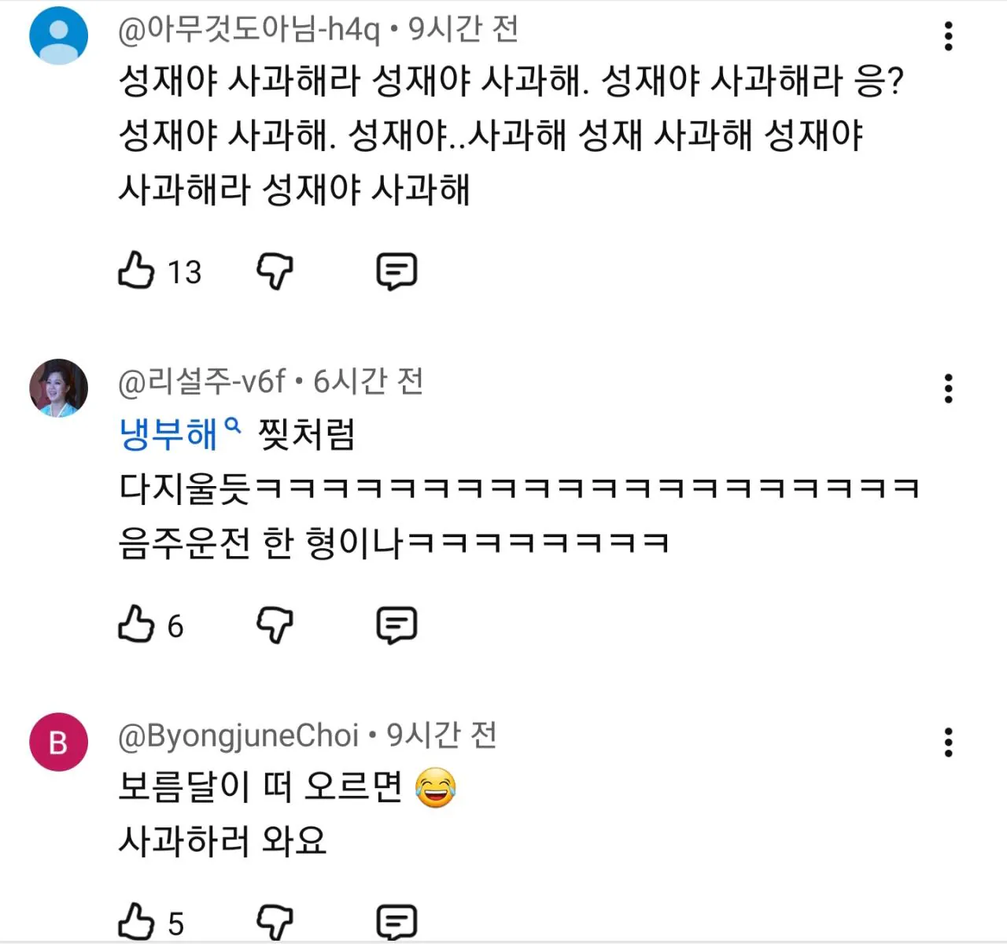The width and height of the screenshot is (1007, 947).
Task: Reply to the comment by @리설주-v6f
Action: pos(397,625)
